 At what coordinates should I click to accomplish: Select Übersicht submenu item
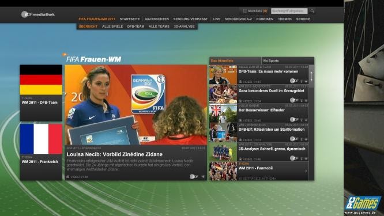(x=88, y=26)
